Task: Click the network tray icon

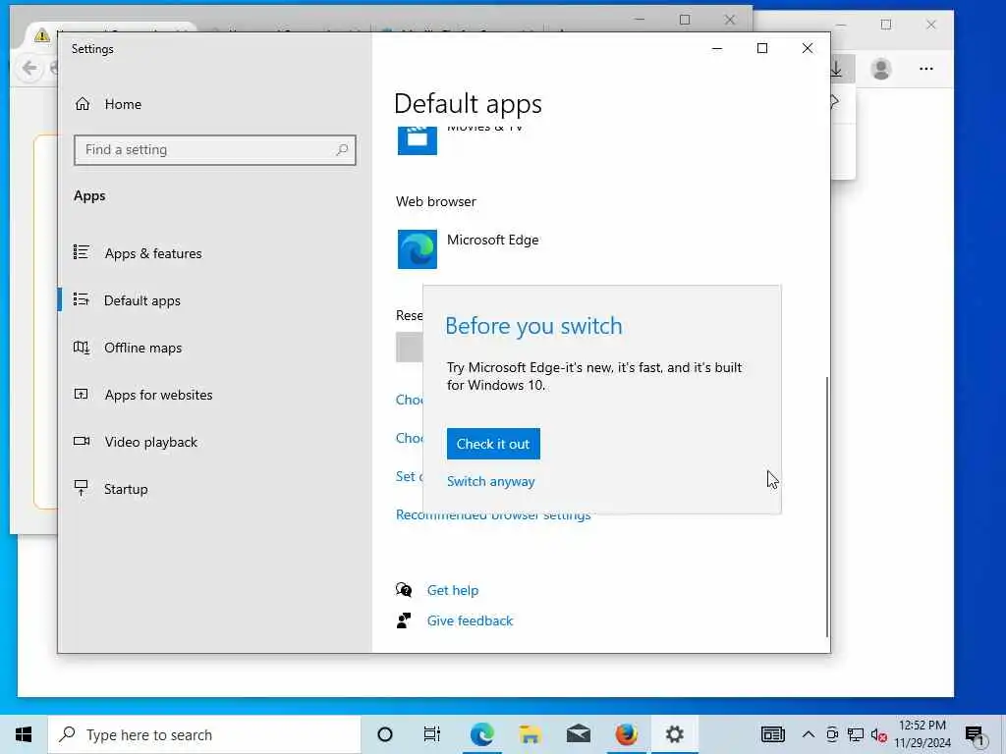Action: [856, 734]
